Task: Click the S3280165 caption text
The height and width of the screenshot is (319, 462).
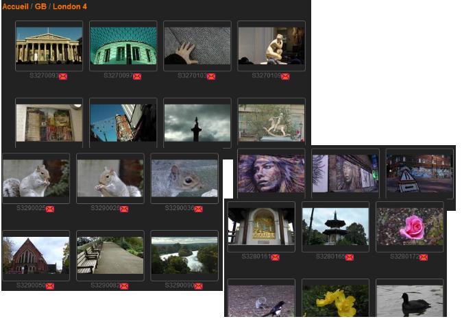Action: click(x=330, y=257)
